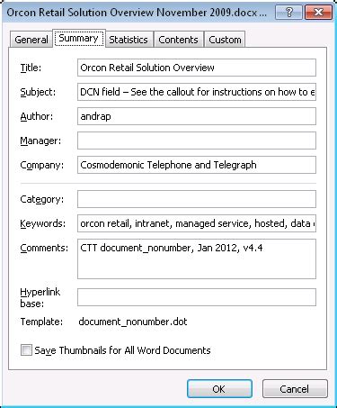Click the Comments: label

pyautogui.click(x=44, y=248)
